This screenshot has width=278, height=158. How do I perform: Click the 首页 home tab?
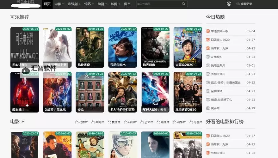click(47, 4)
